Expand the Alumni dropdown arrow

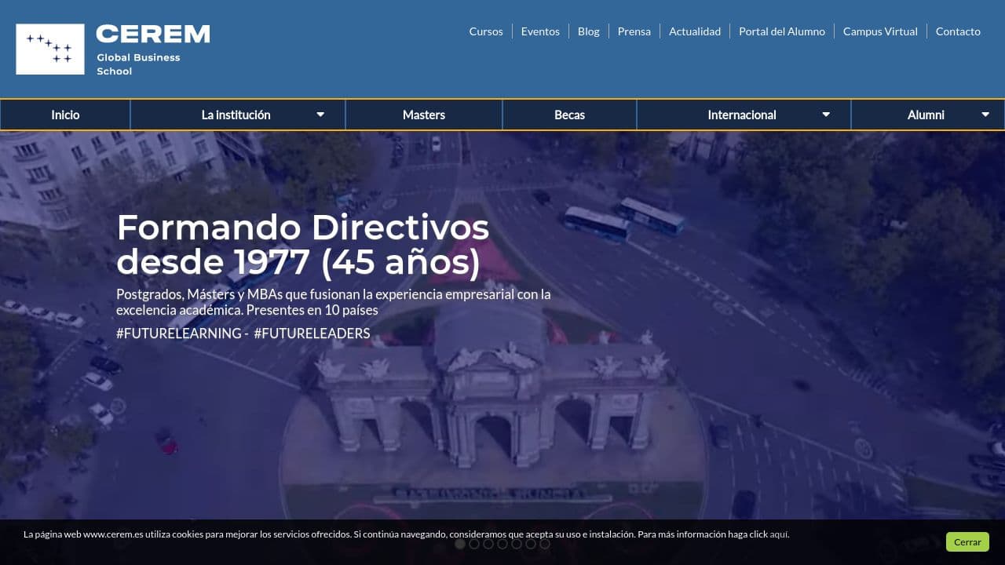(x=985, y=115)
